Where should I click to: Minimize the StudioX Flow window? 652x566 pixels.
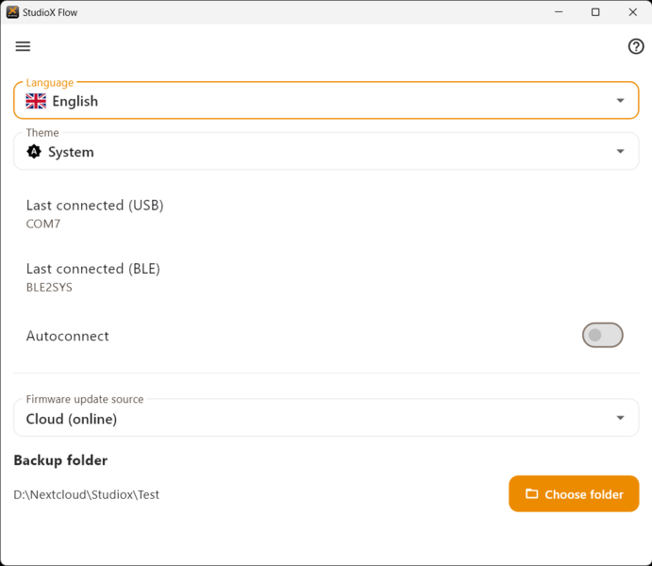click(559, 12)
